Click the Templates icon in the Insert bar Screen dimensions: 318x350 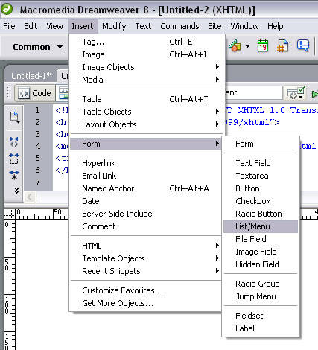(283, 46)
